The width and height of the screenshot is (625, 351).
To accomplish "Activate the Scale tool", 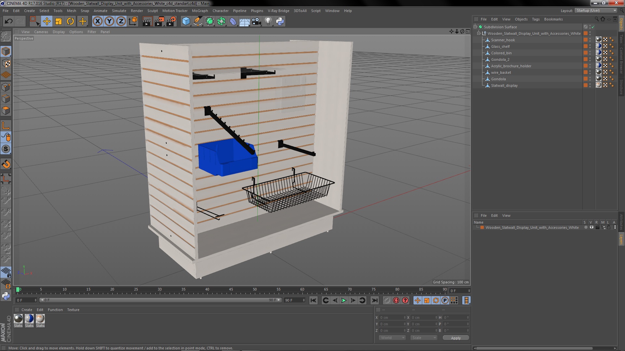I will 59,21.
